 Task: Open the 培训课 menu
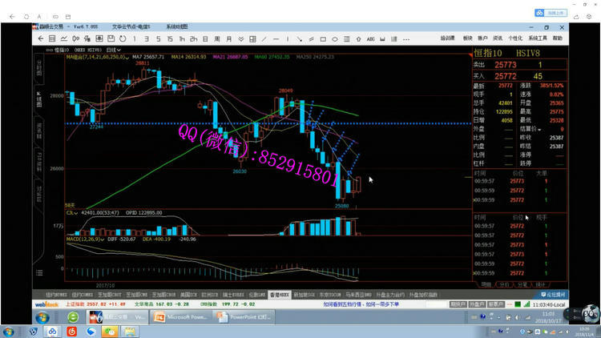pos(447,38)
